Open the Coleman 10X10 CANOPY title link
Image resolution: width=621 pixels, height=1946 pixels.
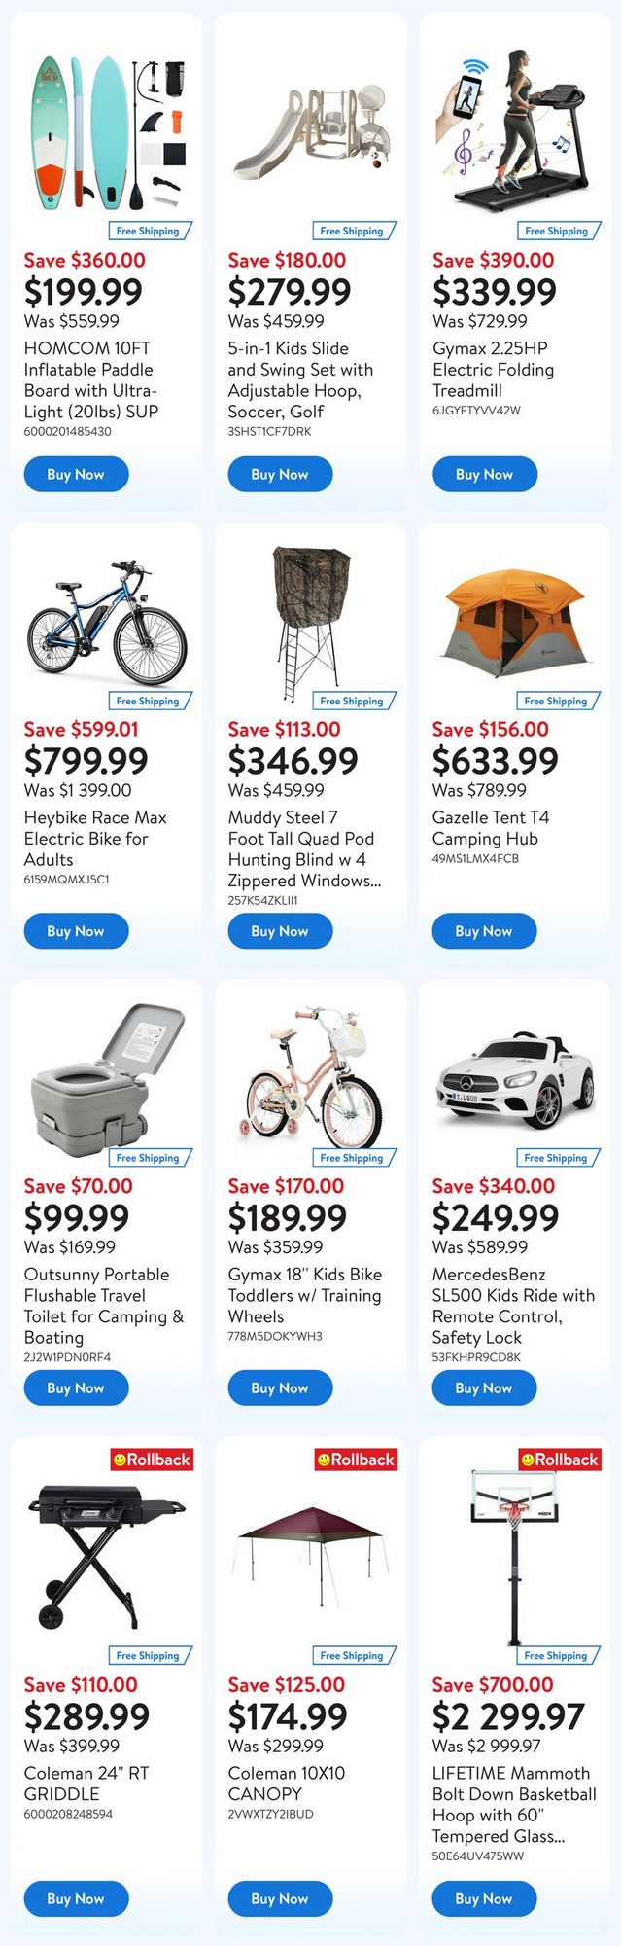(286, 1784)
